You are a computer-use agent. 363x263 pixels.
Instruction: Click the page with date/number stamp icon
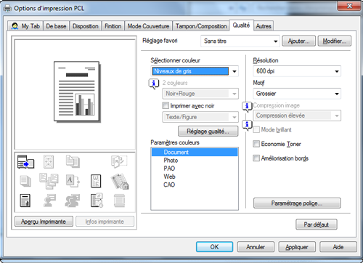point(97,201)
